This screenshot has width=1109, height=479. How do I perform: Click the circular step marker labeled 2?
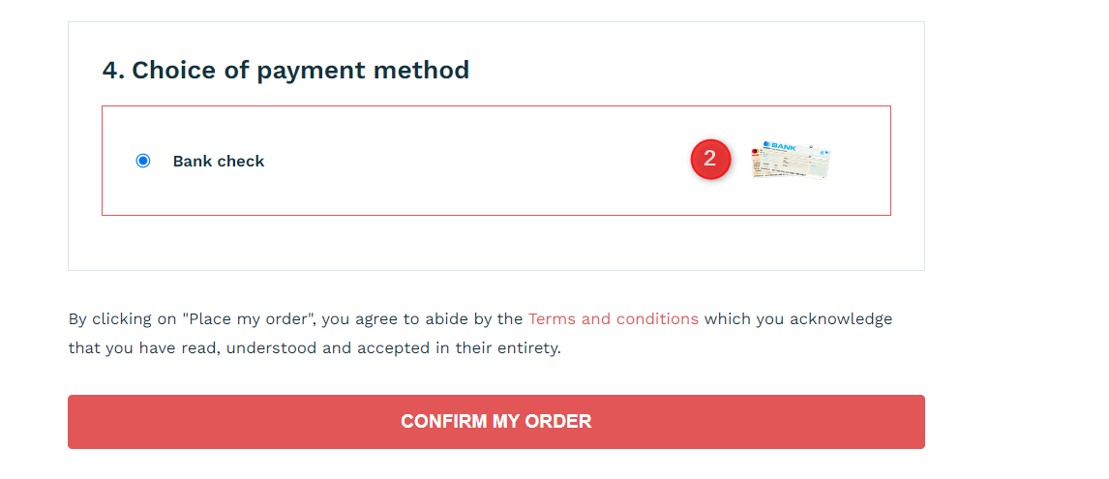click(x=710, y=160)
